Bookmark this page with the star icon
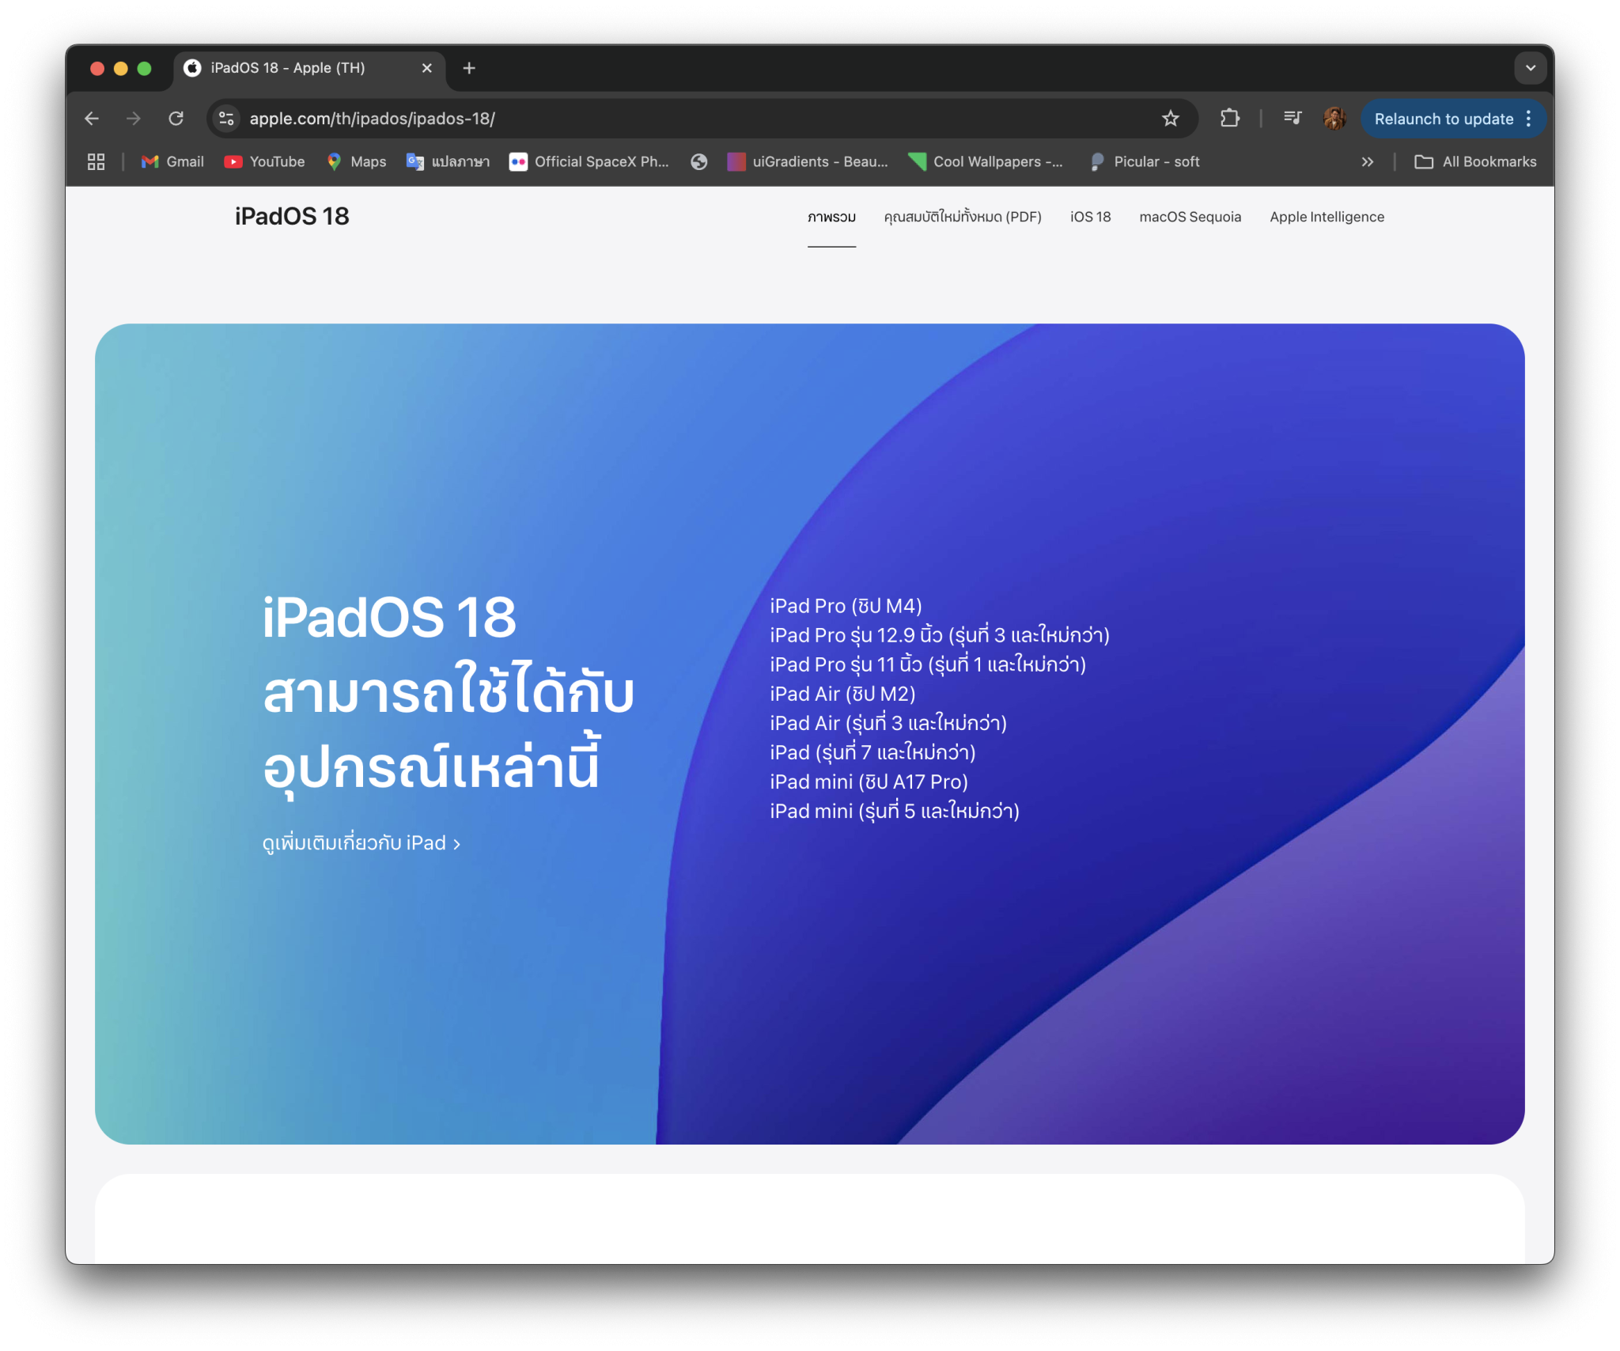 (1171, 119)
